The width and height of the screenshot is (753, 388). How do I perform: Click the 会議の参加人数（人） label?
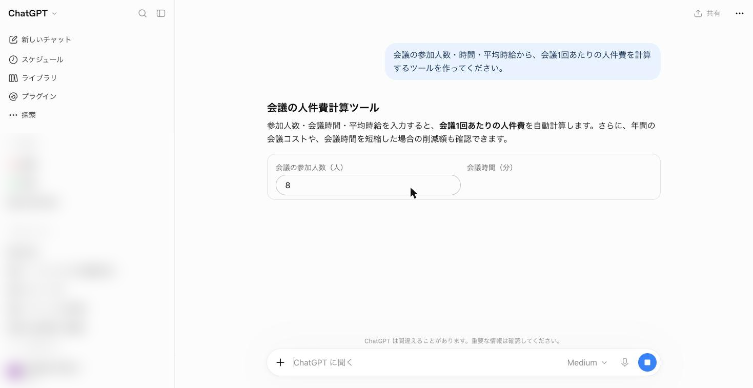point(310,167)
